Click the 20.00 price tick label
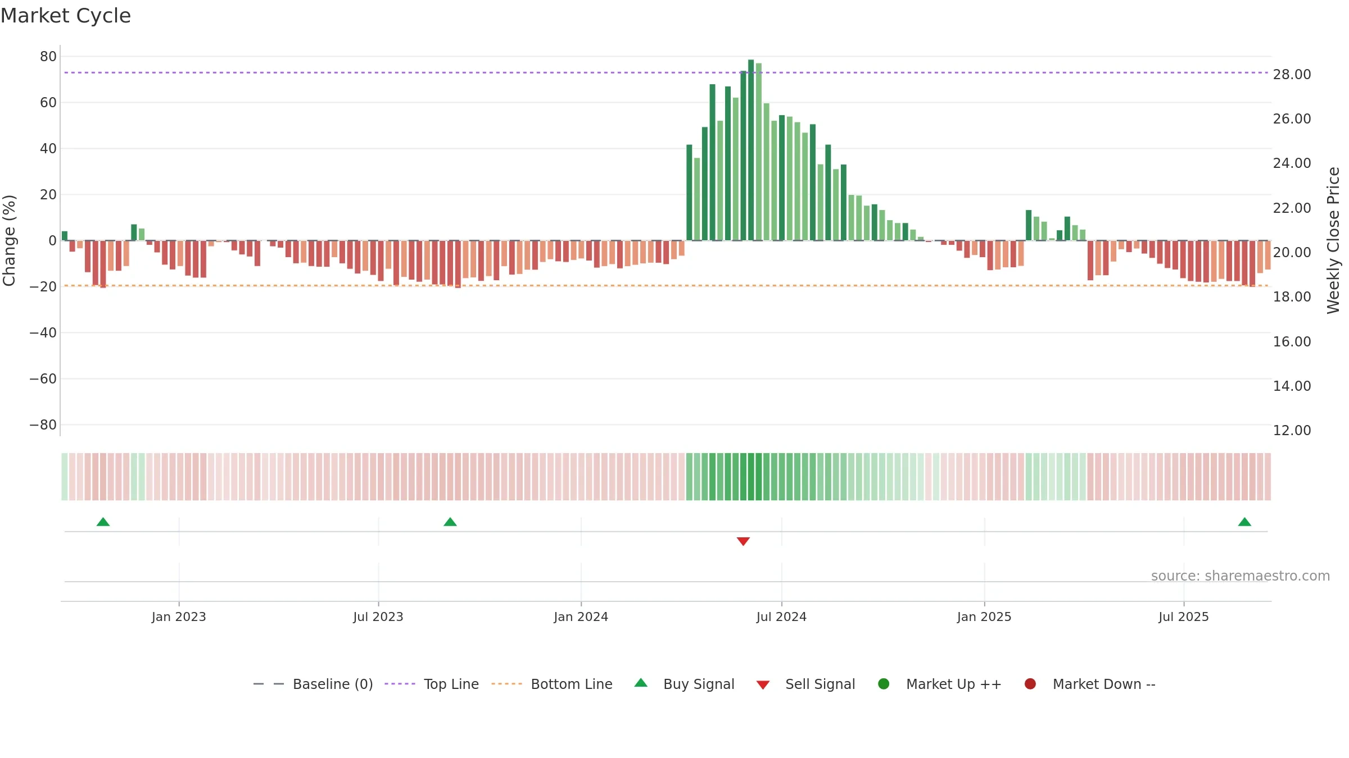The width and height of the screenshot is (1349, 758). click(x=1292, y=252)
